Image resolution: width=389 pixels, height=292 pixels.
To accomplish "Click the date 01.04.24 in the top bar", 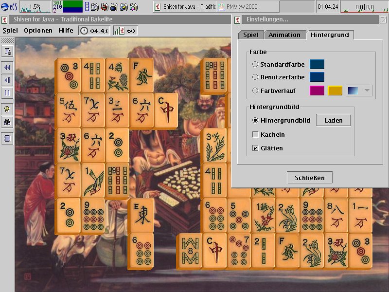I will (x=327, y=7).
